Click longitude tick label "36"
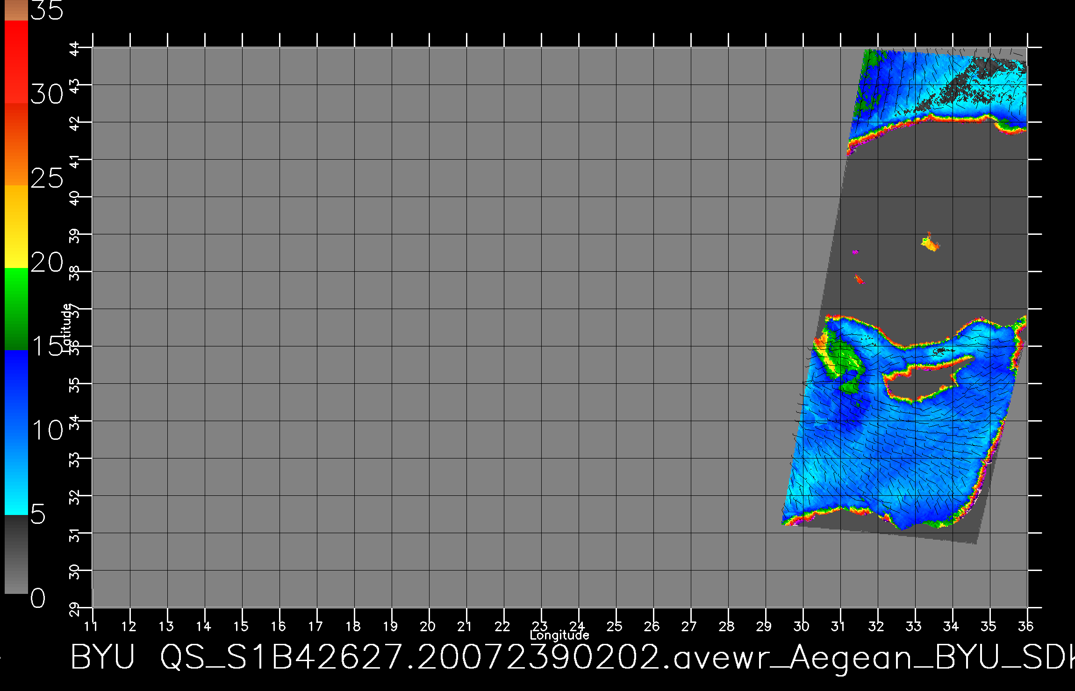 pos(1026,626)
